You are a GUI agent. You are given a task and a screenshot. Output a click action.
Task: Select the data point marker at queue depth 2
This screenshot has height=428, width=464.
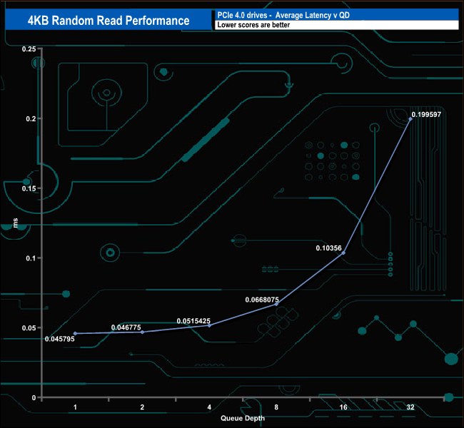click(142, 332)
